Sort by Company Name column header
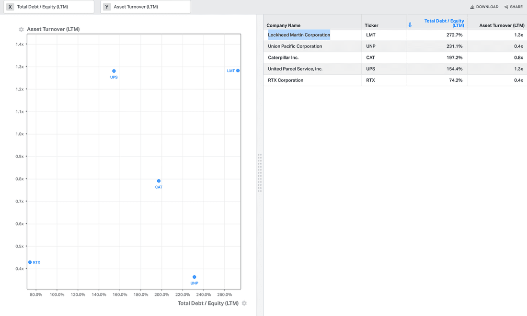Screen dimensions: 527x316 pyautogui.click(x=283, y=25)
